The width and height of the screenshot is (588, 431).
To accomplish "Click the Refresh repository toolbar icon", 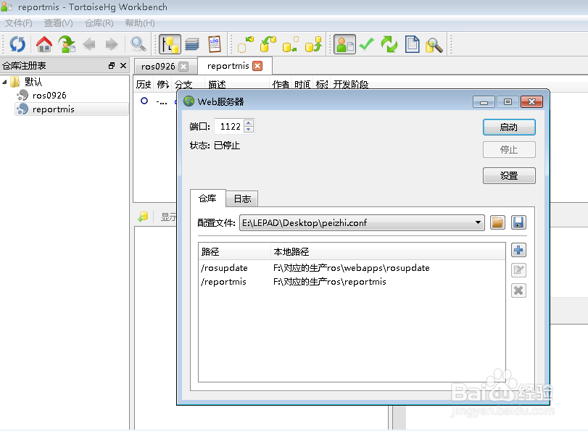I will tap(17, 44).
